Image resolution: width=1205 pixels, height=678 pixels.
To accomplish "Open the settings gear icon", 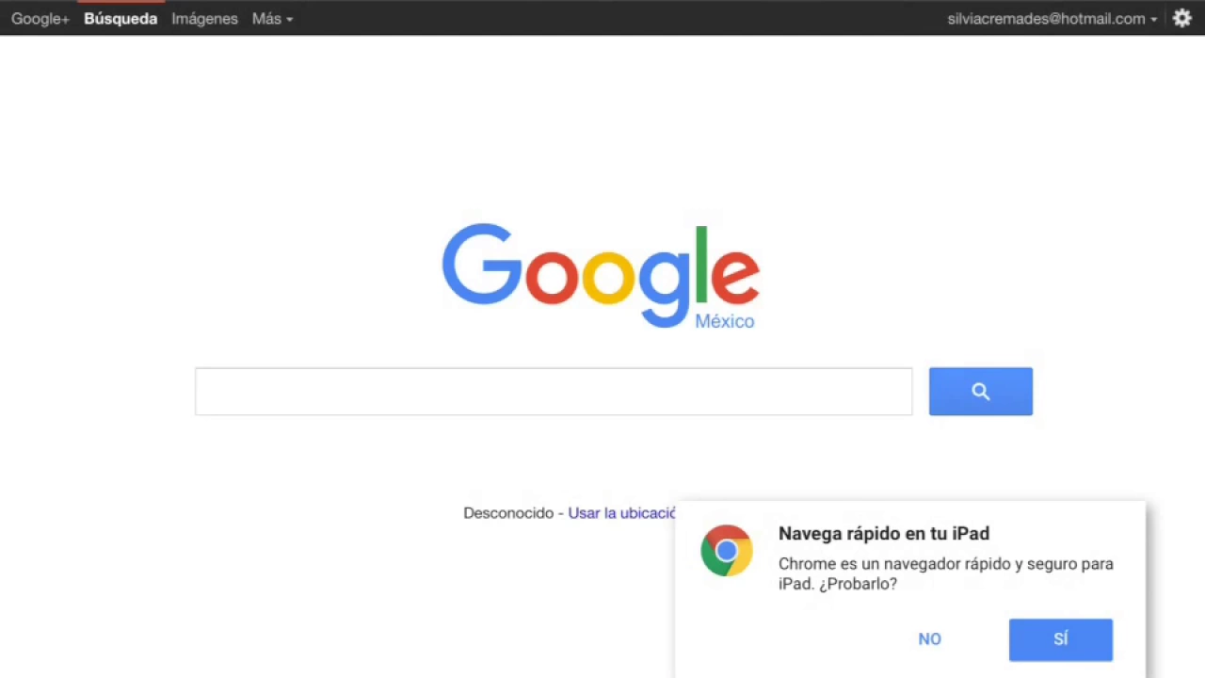I will click(1182, 18).
